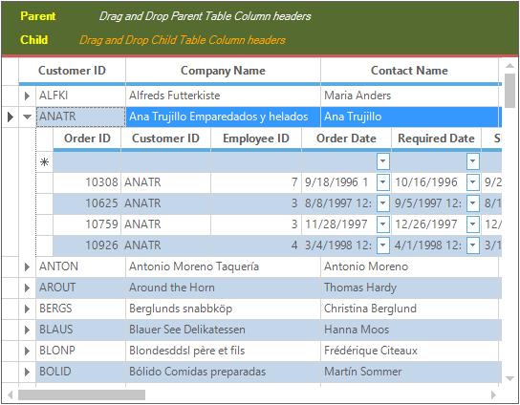Expand the BLONP row arrow
Viewport: 520px width, 405px height.
[27, 351]
